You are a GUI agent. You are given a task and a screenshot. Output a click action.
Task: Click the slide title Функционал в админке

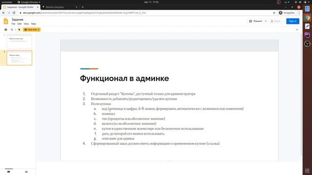point(124,78)
